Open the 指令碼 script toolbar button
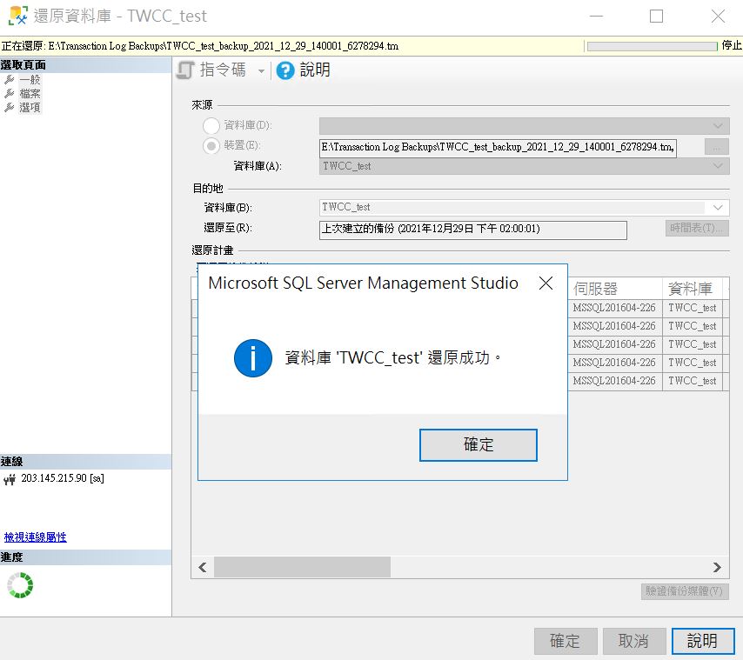 click(211, 70)
